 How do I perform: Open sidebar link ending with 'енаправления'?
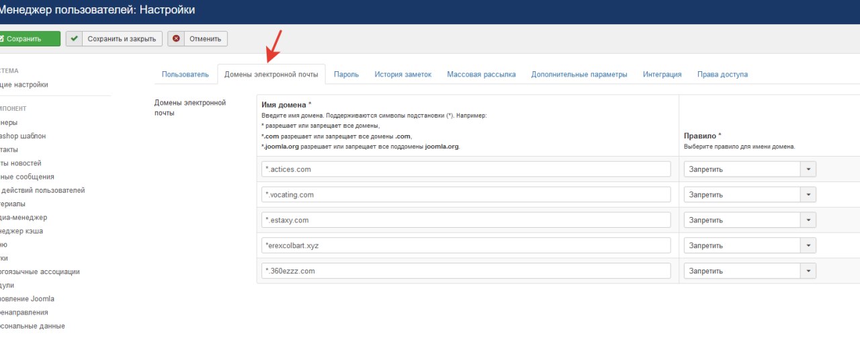(x=24, y=312)
